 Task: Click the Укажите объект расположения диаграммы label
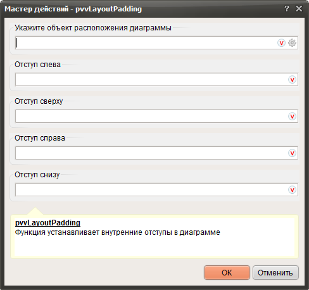coord(93,28)
